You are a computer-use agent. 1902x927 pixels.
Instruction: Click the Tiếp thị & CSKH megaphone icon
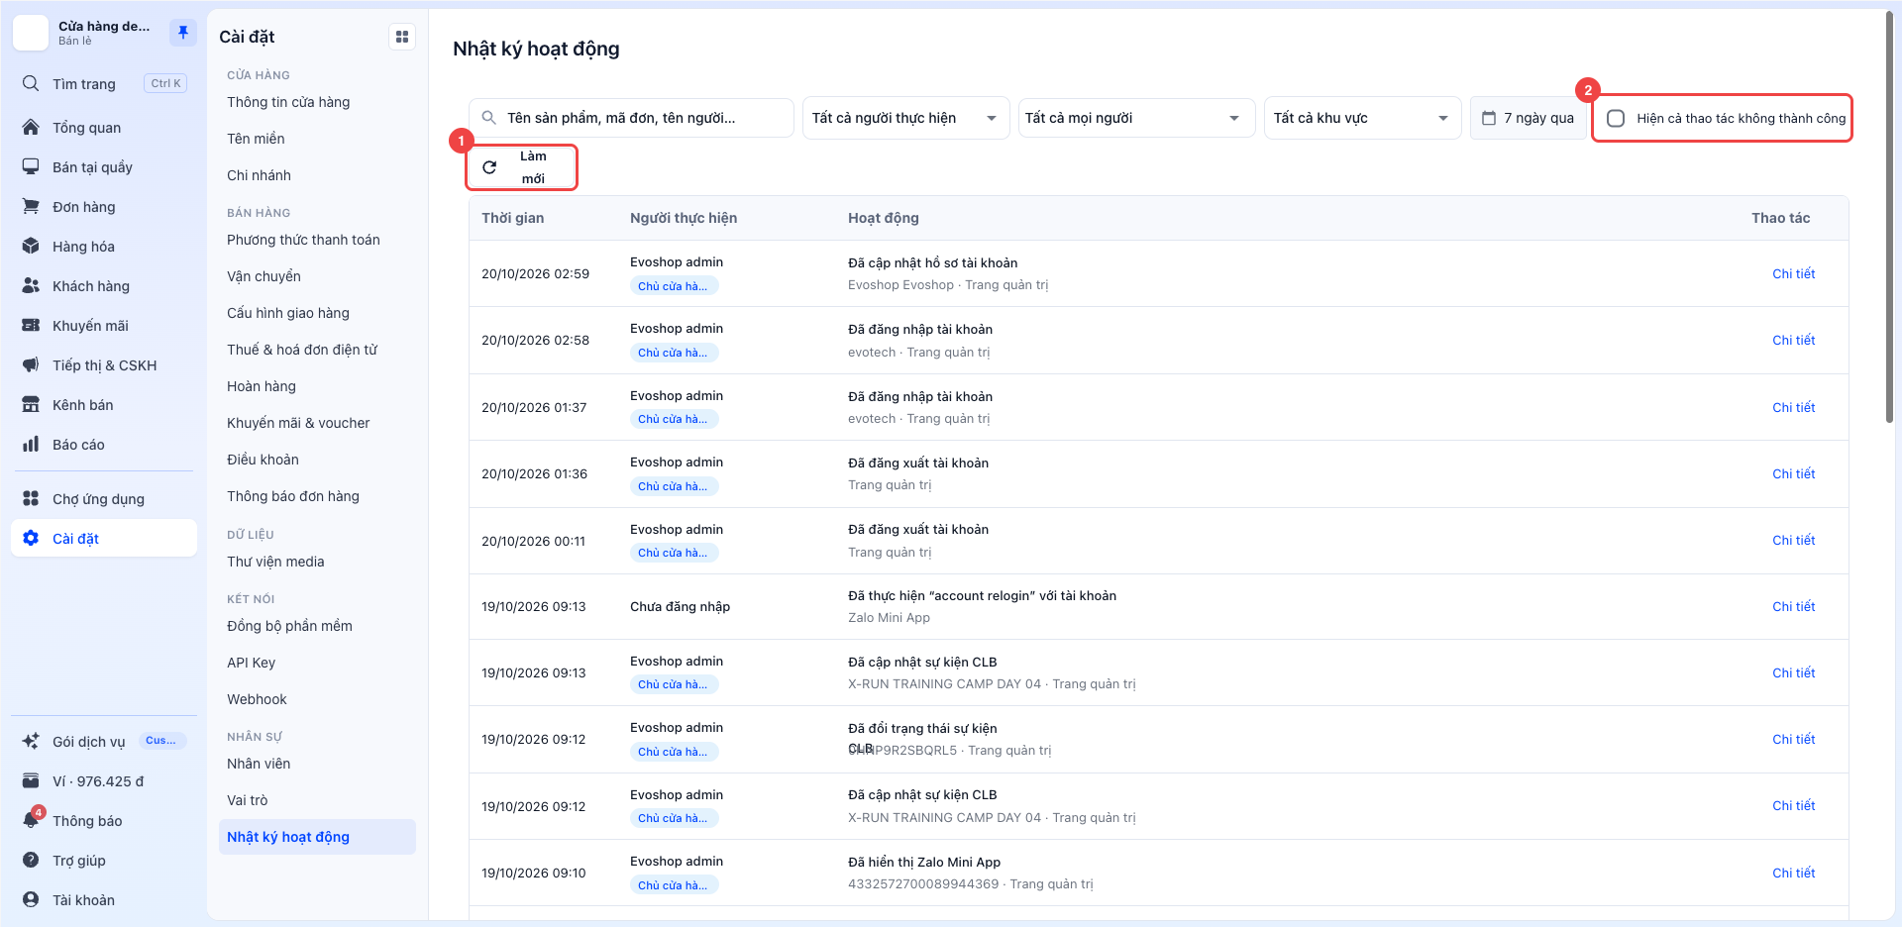click(x=32, y=365)
